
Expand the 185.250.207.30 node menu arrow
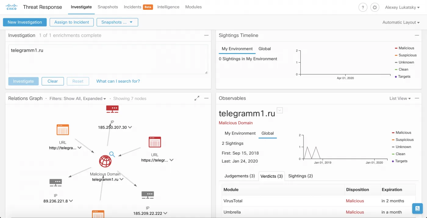click(130, 127)
